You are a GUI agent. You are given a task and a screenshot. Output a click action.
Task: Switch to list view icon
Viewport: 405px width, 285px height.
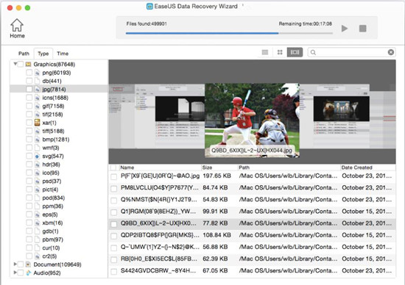click(x=265, y=52)
